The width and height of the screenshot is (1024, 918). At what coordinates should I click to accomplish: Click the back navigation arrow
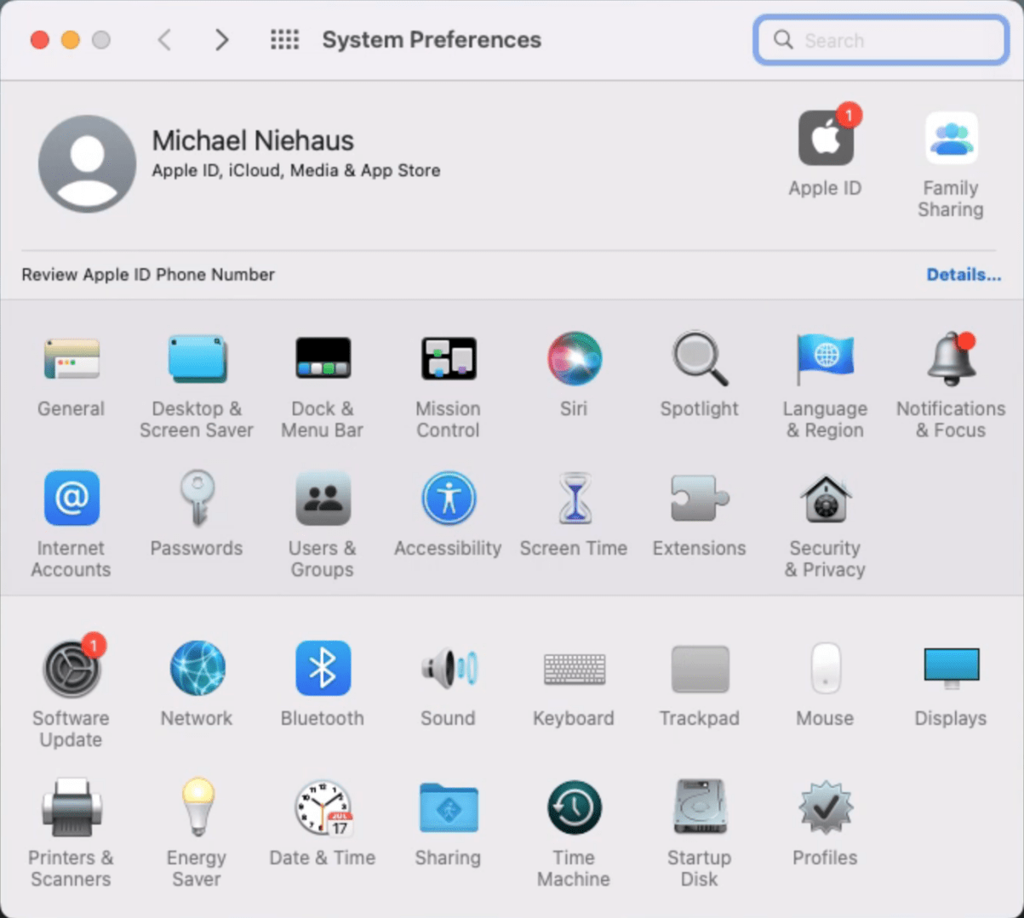tap(165, 40)
